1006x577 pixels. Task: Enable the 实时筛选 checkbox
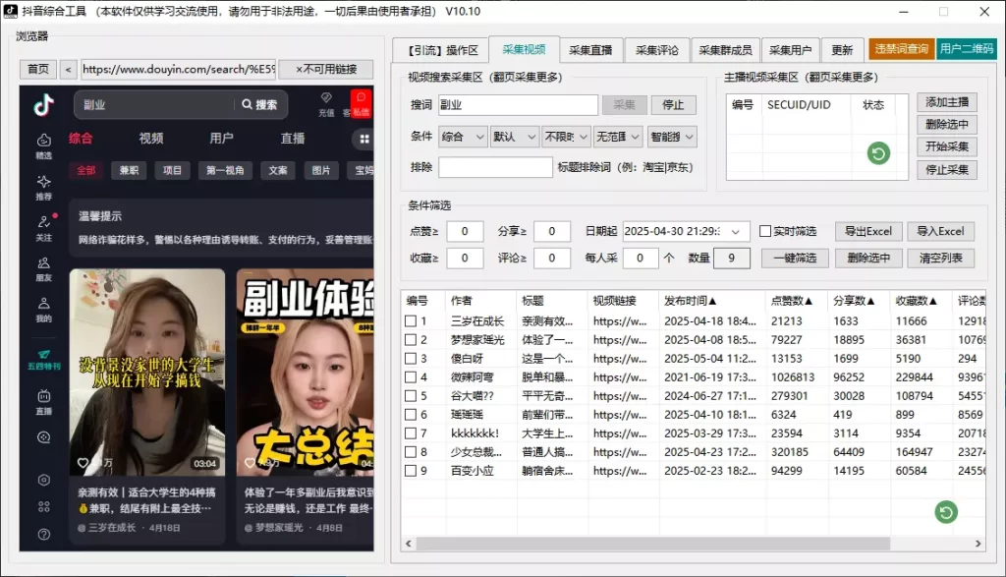[765, 231]
